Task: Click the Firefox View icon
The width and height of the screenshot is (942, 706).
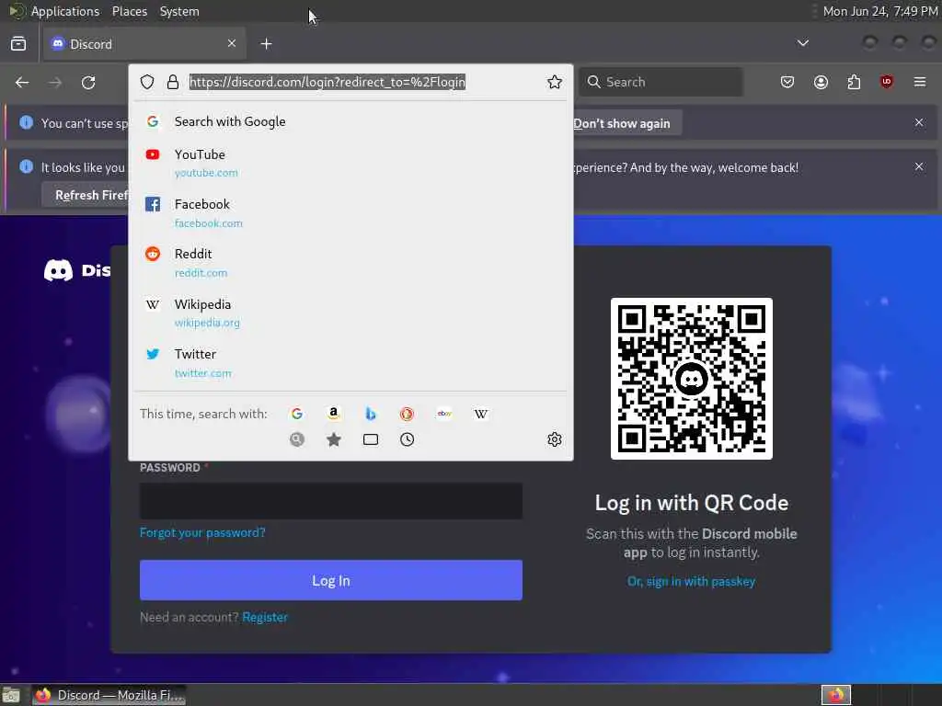Action: point(18,44)
